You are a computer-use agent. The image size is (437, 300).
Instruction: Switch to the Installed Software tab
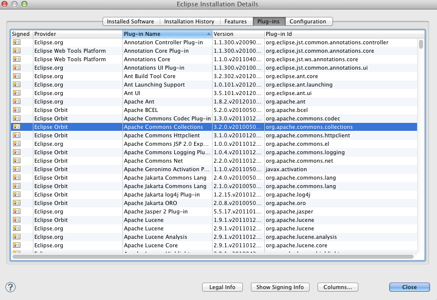[130, 21]
